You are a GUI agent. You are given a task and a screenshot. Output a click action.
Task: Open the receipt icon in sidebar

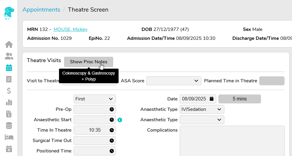pos(9,79)
